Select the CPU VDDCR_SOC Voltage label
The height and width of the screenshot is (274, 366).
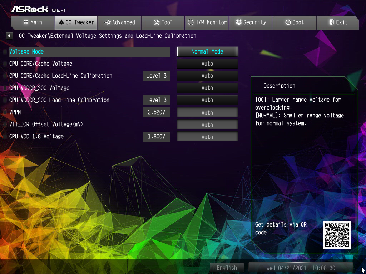coord(39,88)
